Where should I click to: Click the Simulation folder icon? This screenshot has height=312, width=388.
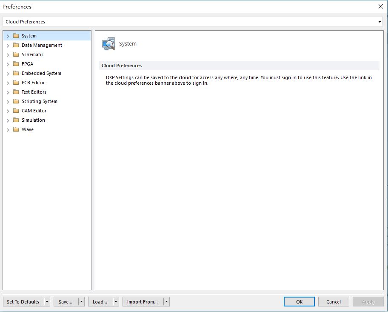(16, 120)
